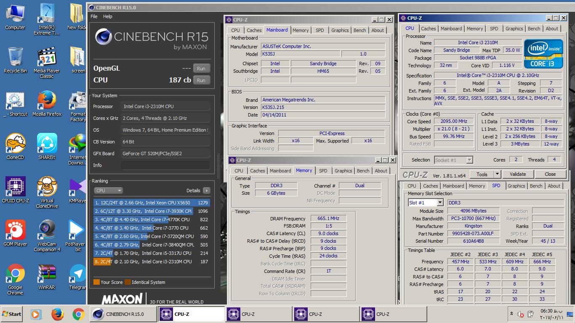Open Memory tab in SPD CPU-Z window
575x323 pixels.
tap(477, 186)
